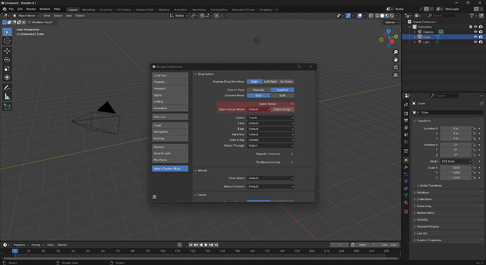Switch Control Style to Keymap

pyautogui.click(x=258, y=90)
